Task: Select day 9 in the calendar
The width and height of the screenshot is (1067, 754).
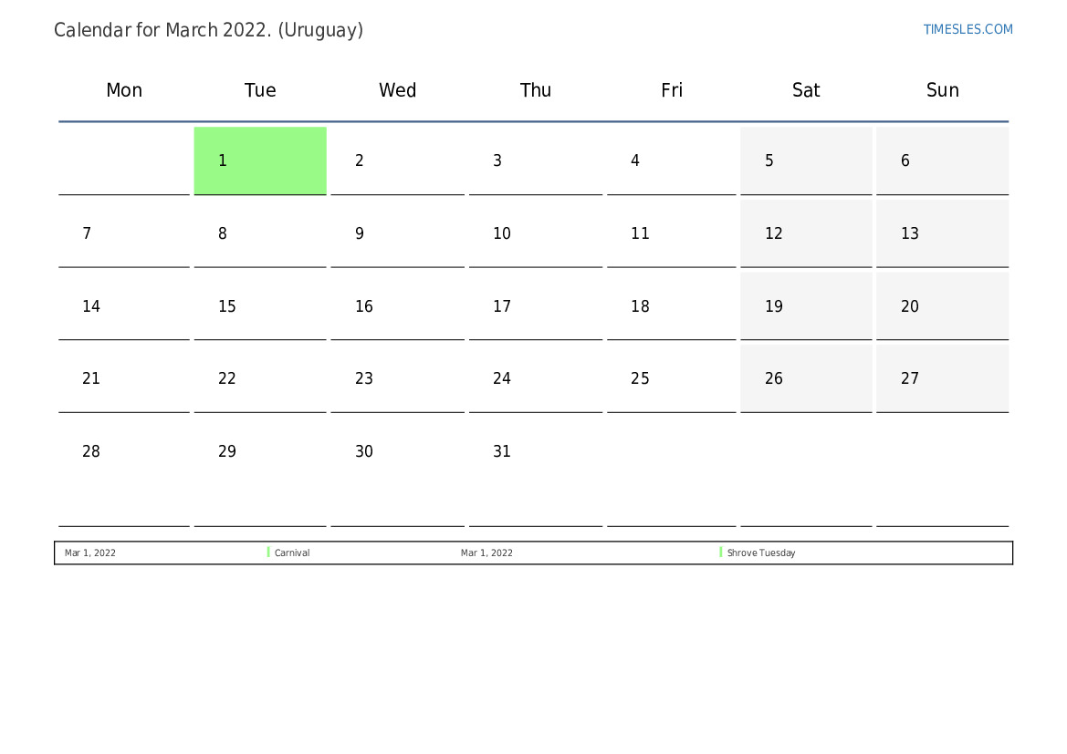Action: [397, 233]
